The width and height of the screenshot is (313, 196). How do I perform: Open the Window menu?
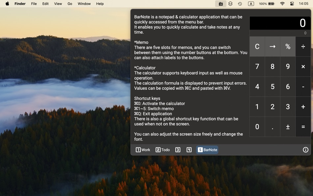[84, 4]
